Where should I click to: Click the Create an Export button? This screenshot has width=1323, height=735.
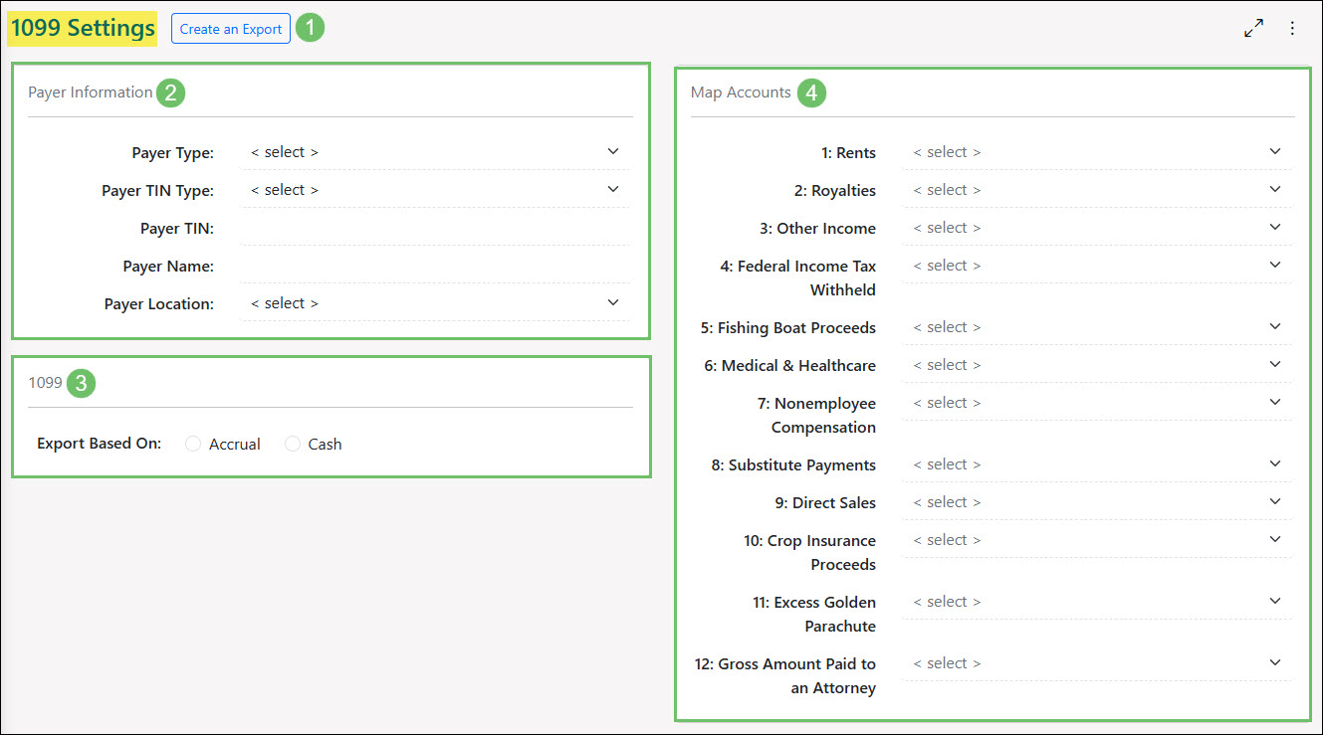[x=230, y=28]
